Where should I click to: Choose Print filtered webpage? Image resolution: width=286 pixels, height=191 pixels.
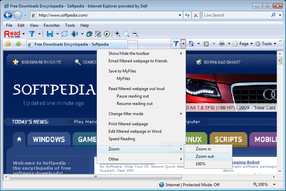click(141, 124)
